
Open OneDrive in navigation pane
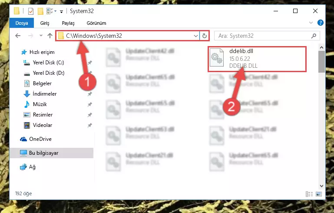pos(40,139)
